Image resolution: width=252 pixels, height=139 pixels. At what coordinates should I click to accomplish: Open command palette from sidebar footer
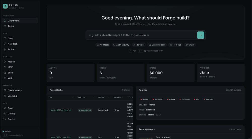(13, 135)
